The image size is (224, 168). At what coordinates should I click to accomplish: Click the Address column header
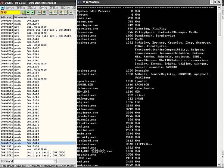click(7, 17)
